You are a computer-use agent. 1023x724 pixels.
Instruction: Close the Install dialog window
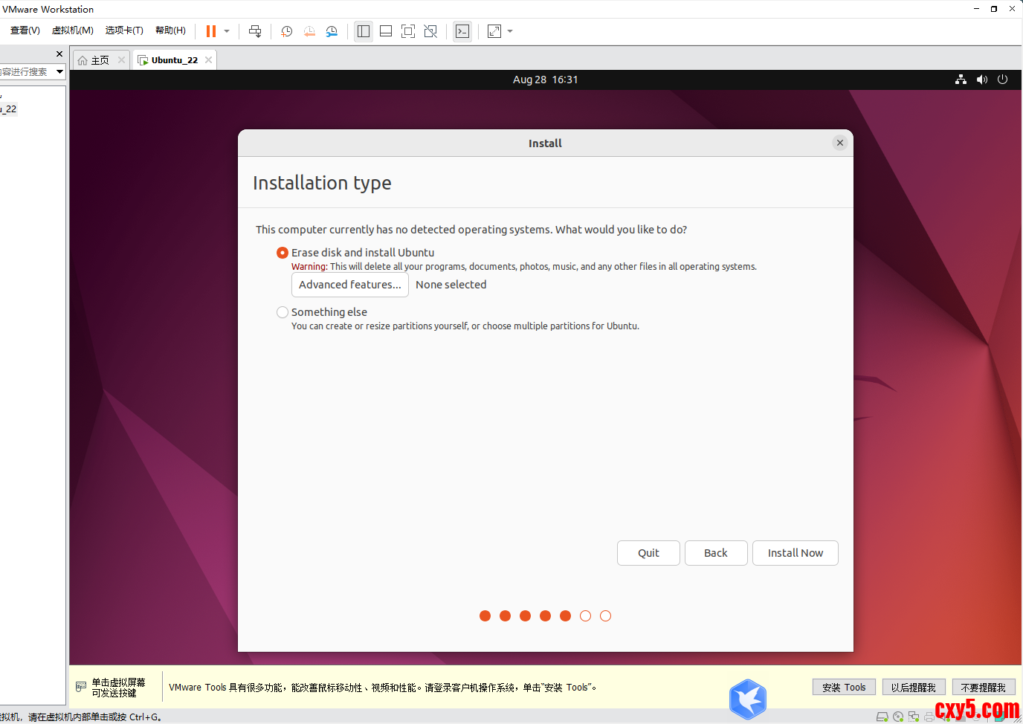[840, 143]
